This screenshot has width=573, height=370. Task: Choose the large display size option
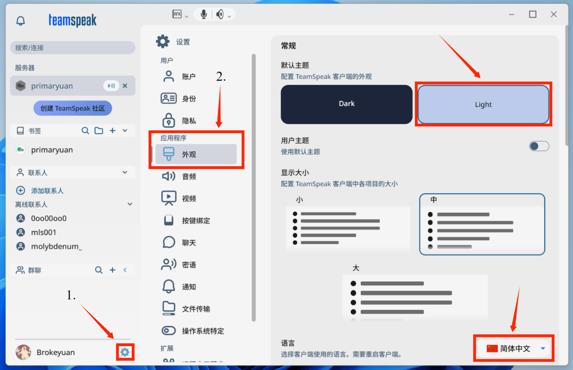pos(415,293)
